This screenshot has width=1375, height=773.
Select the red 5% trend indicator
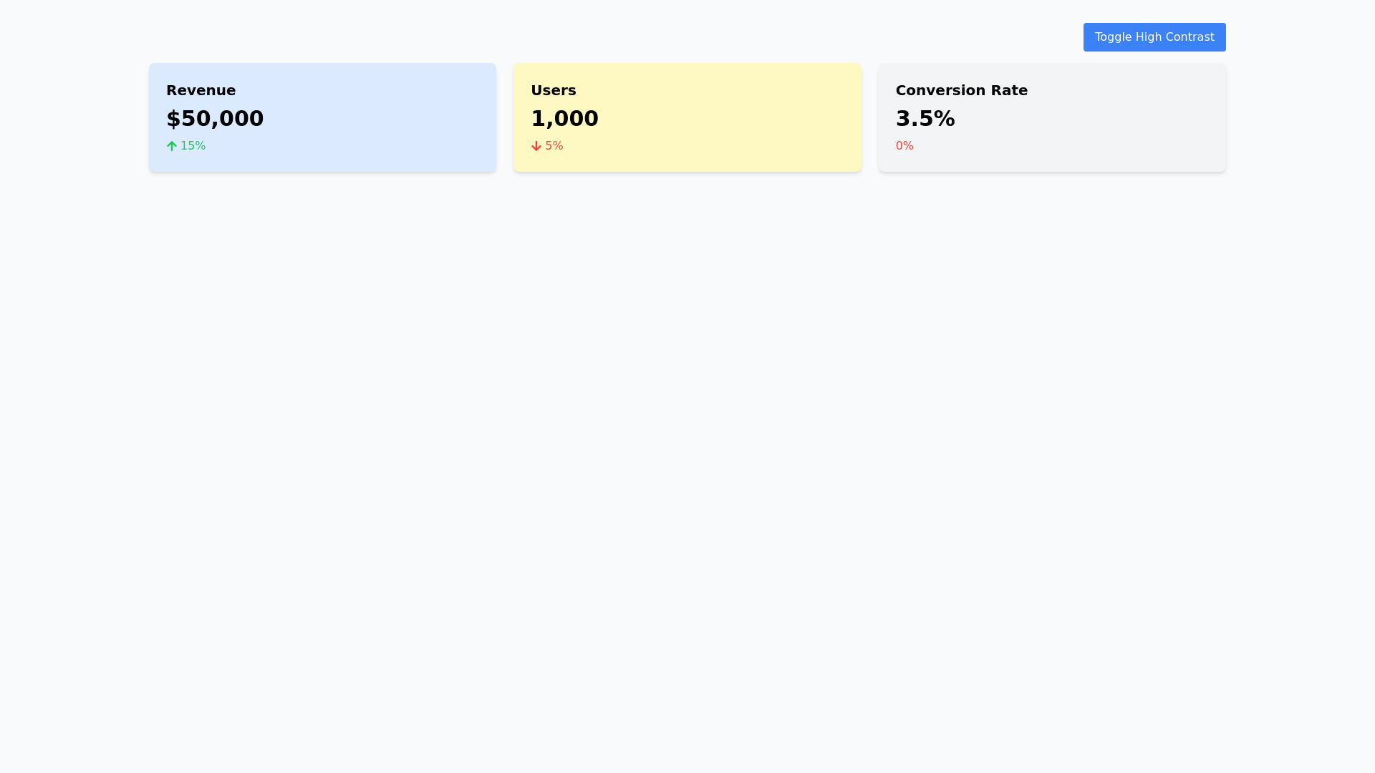(546, 145)
